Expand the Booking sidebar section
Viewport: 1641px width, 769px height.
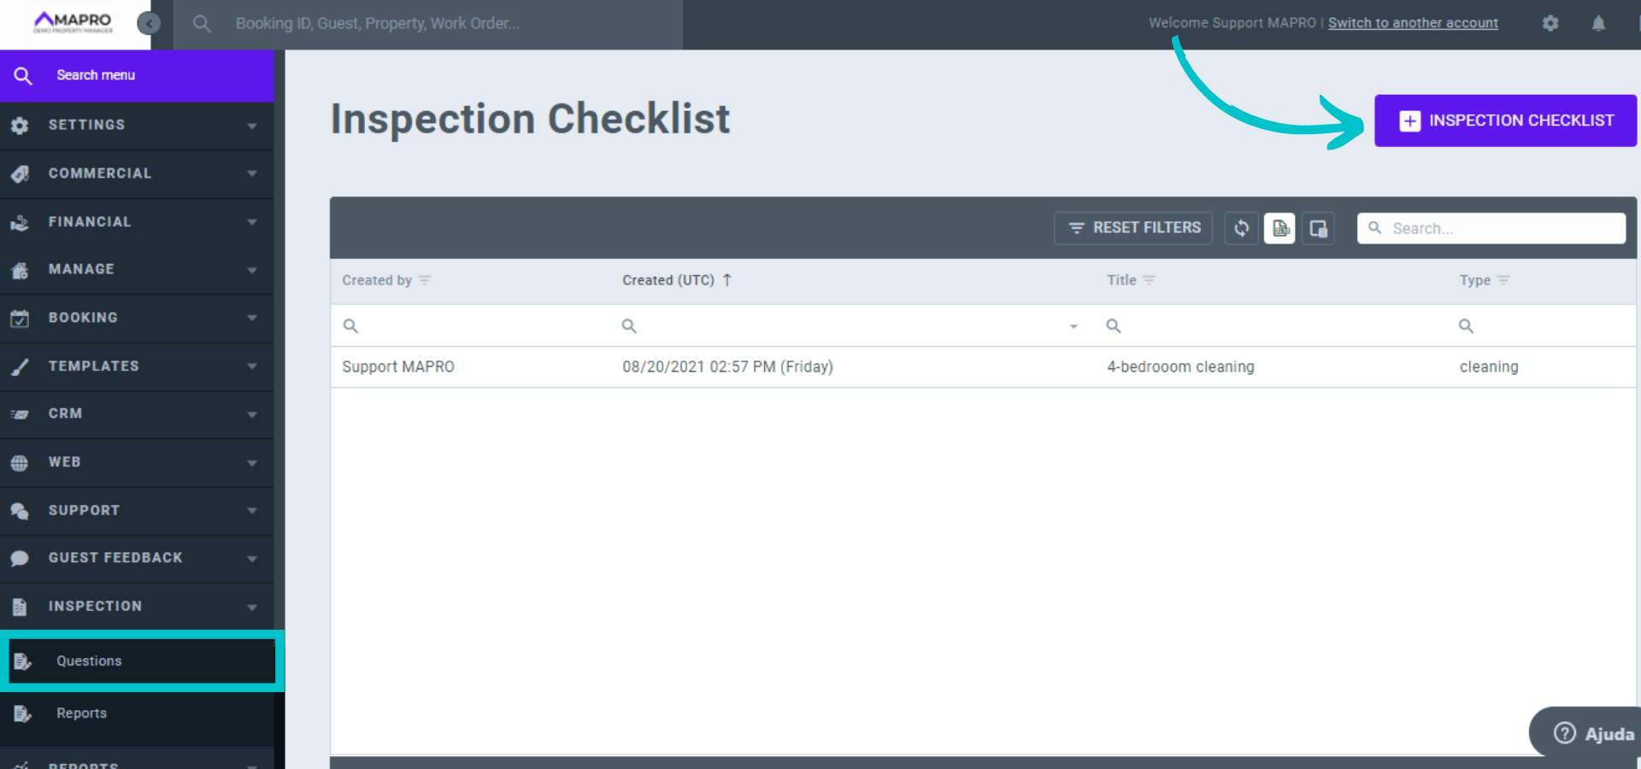137,318
